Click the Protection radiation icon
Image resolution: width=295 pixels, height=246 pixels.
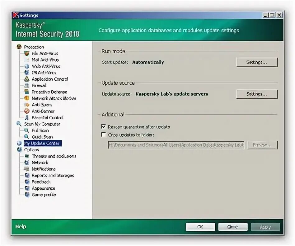(19, 47)
